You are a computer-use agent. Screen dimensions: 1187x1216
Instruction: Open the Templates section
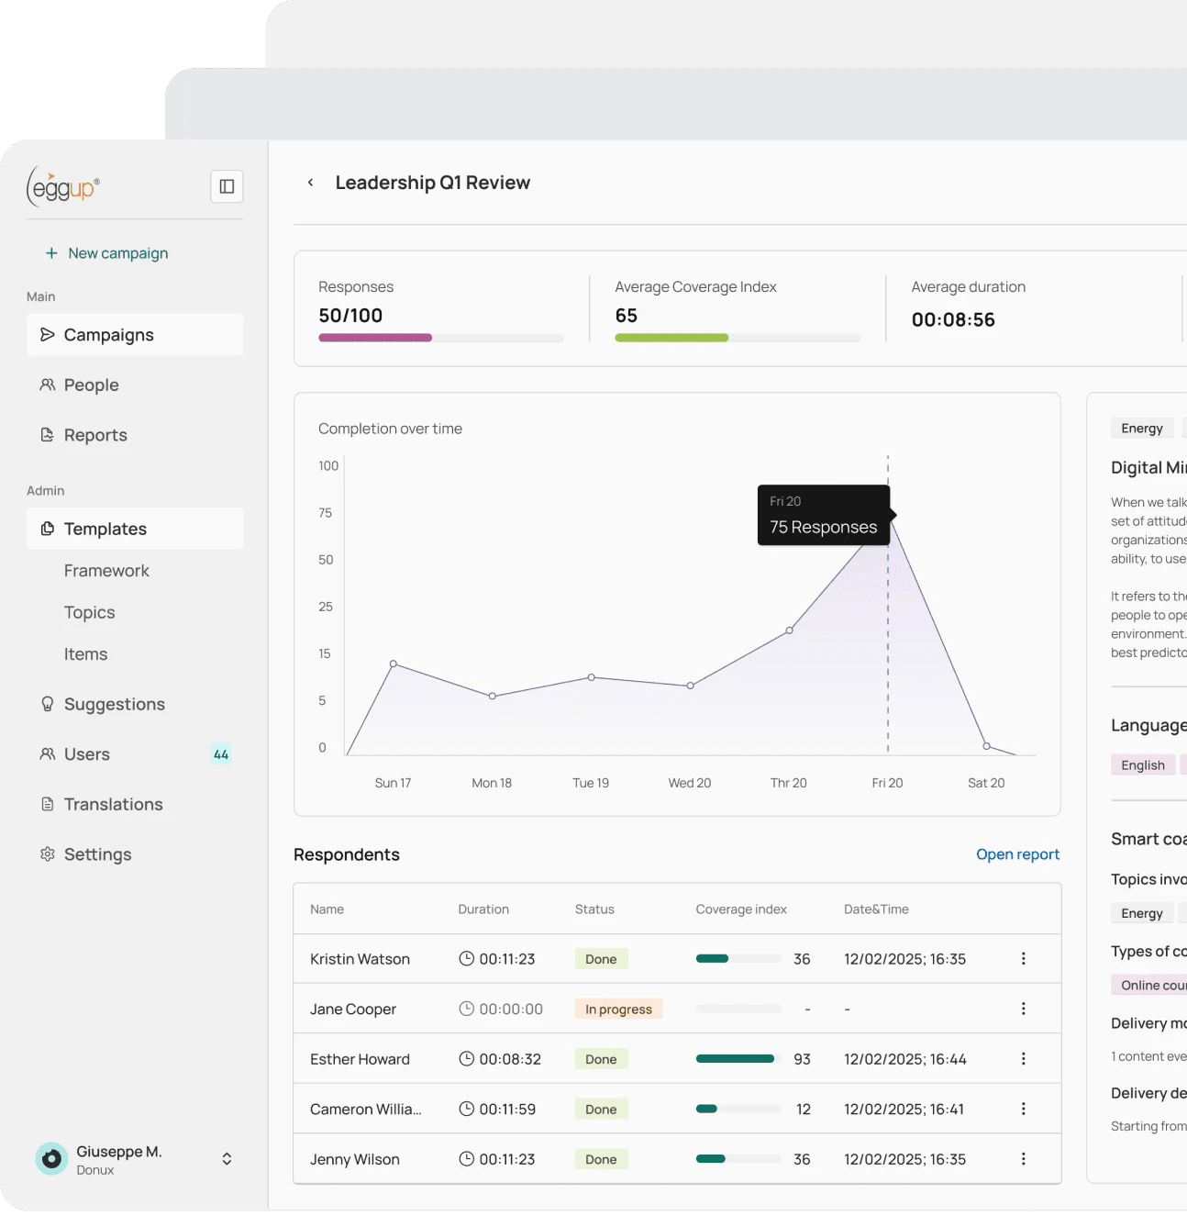(x=135, y=529)
